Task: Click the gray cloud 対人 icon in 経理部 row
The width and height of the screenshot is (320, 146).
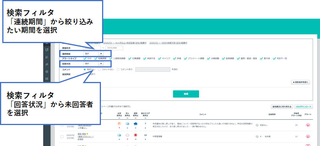Action: click(127, 135)
